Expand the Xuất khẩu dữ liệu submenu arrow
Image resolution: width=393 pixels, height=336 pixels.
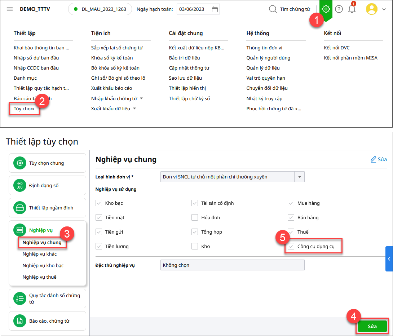tap(134, 109)
